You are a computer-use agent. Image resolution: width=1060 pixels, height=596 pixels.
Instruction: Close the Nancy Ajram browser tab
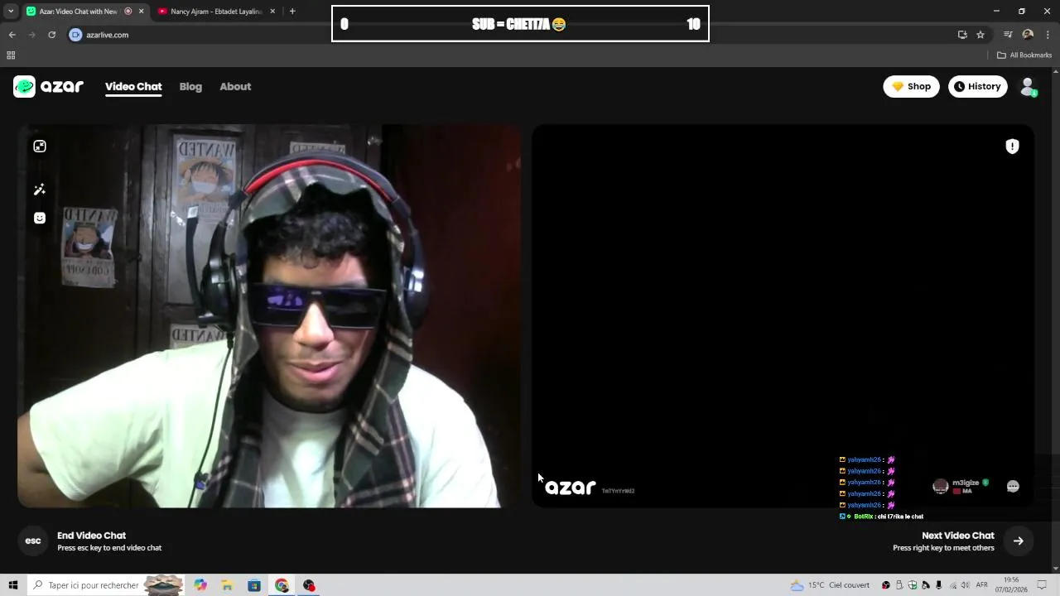tap(274, 12)
